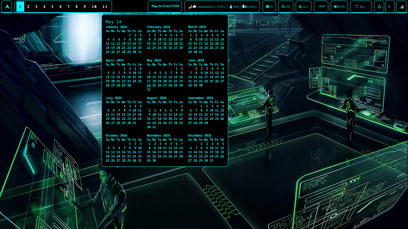Image resolution: width=408 pixels, height=229 pixels.
Task: Click the May 24 calendar header
Action: (114, 22)
